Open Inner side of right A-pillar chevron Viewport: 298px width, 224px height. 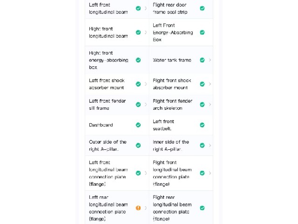click(x=210, y=145)
